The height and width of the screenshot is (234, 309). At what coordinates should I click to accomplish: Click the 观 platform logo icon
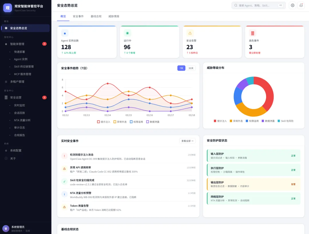click(7, 8)
